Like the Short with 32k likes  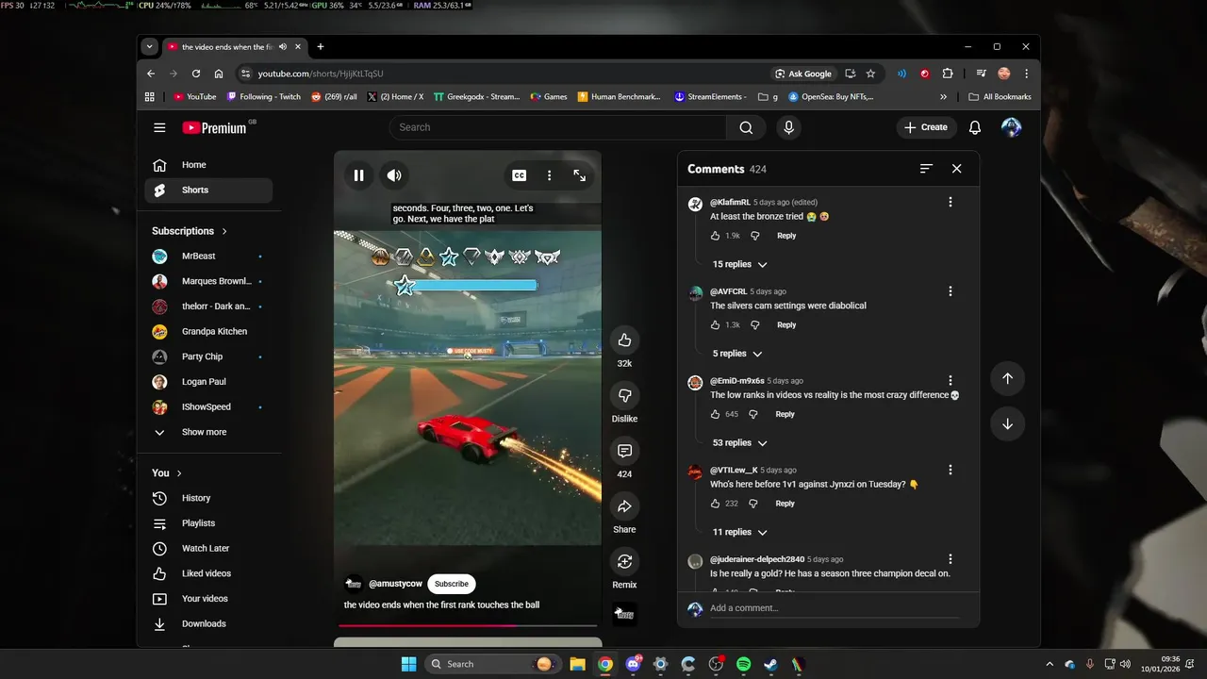[x=624, y=340]
